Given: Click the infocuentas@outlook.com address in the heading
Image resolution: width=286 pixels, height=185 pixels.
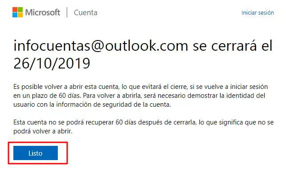Looking at the screenshot, I should 101,46.
